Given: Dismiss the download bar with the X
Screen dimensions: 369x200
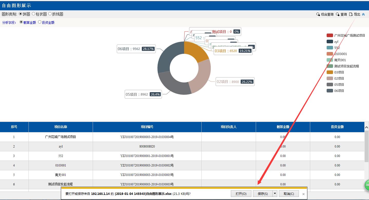Looking at the screenshot, I should tap(303, 194).
